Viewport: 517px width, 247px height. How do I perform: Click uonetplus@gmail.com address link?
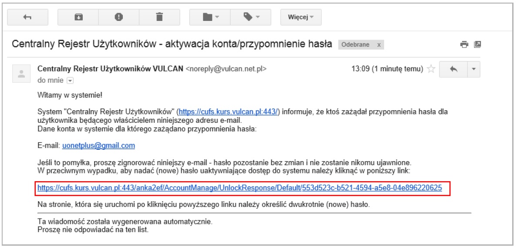tap(98, 145)
